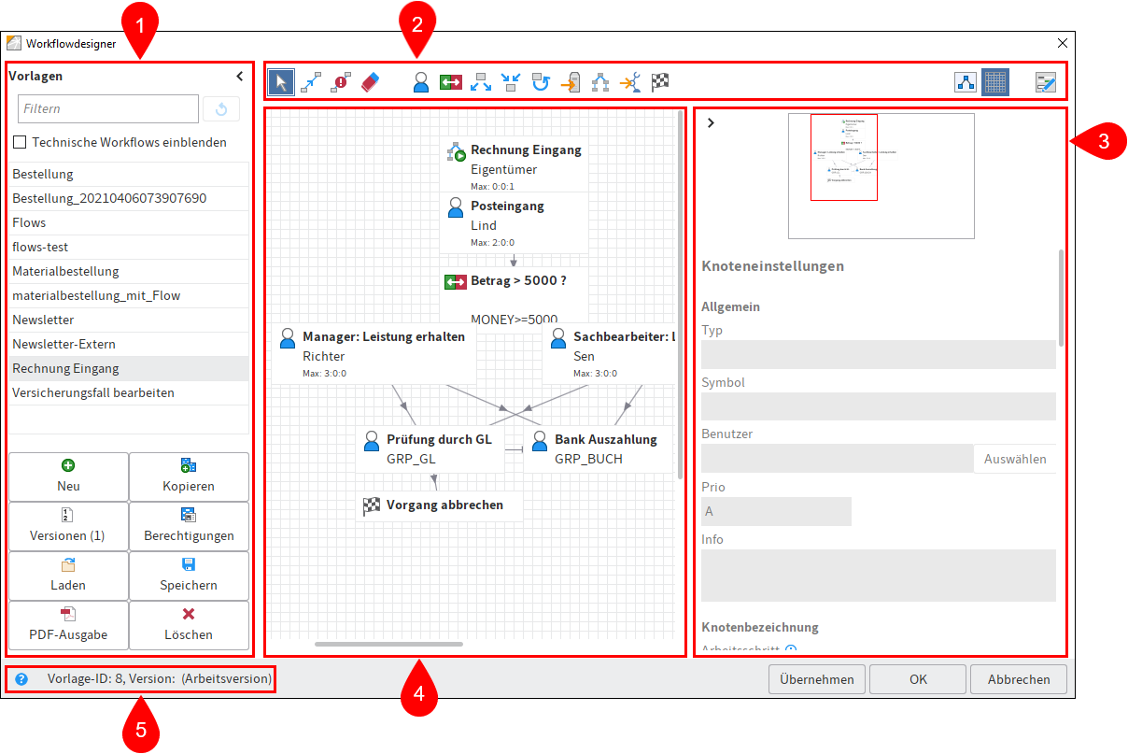Select the Newsletter template
The image size is (1128, 754).
click(x=129, y=320)
